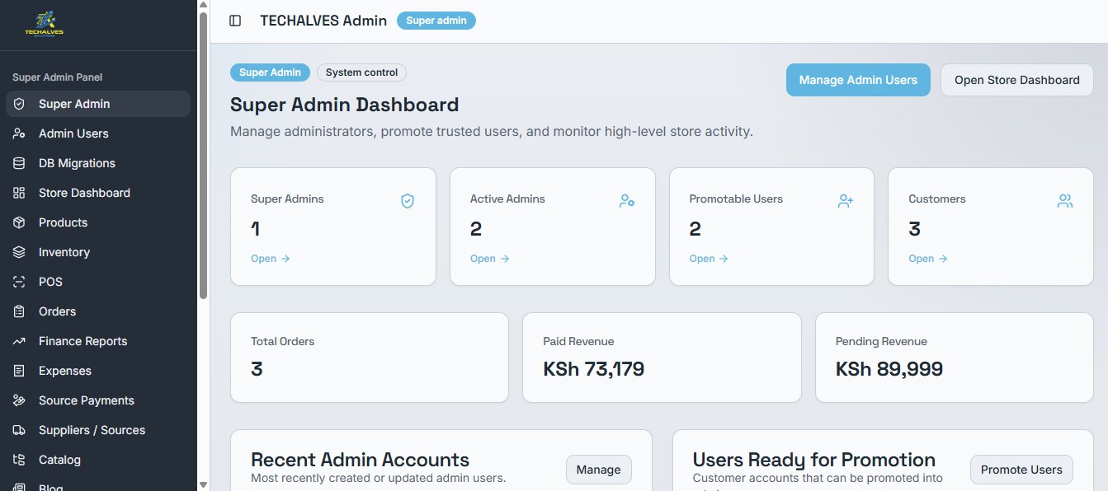The height and width of the screenshot is (491, 1108).
Task: Click the DB Migrations database icon
Action: (x=19, y=163)
